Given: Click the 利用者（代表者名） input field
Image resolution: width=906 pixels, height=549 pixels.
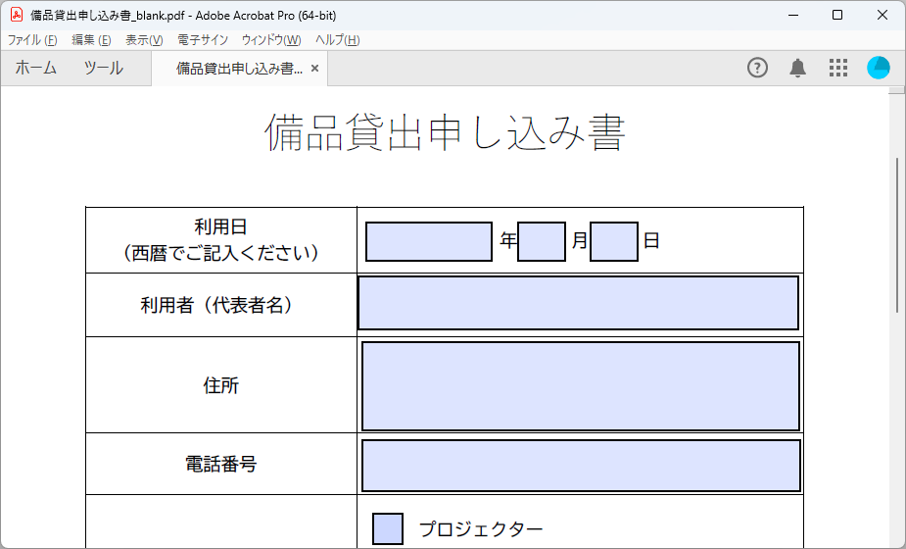Looking at the screenshot, I should [x=579, y=303].
